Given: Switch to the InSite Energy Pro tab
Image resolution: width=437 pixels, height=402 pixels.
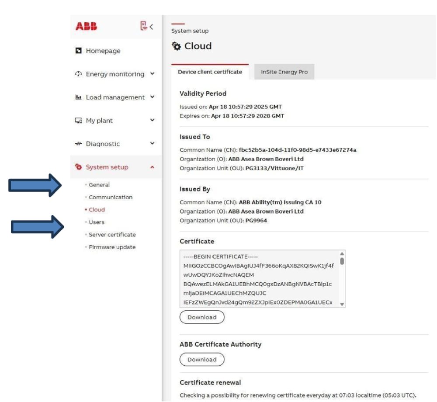Looking at the screenshot, I should (284, 72).
